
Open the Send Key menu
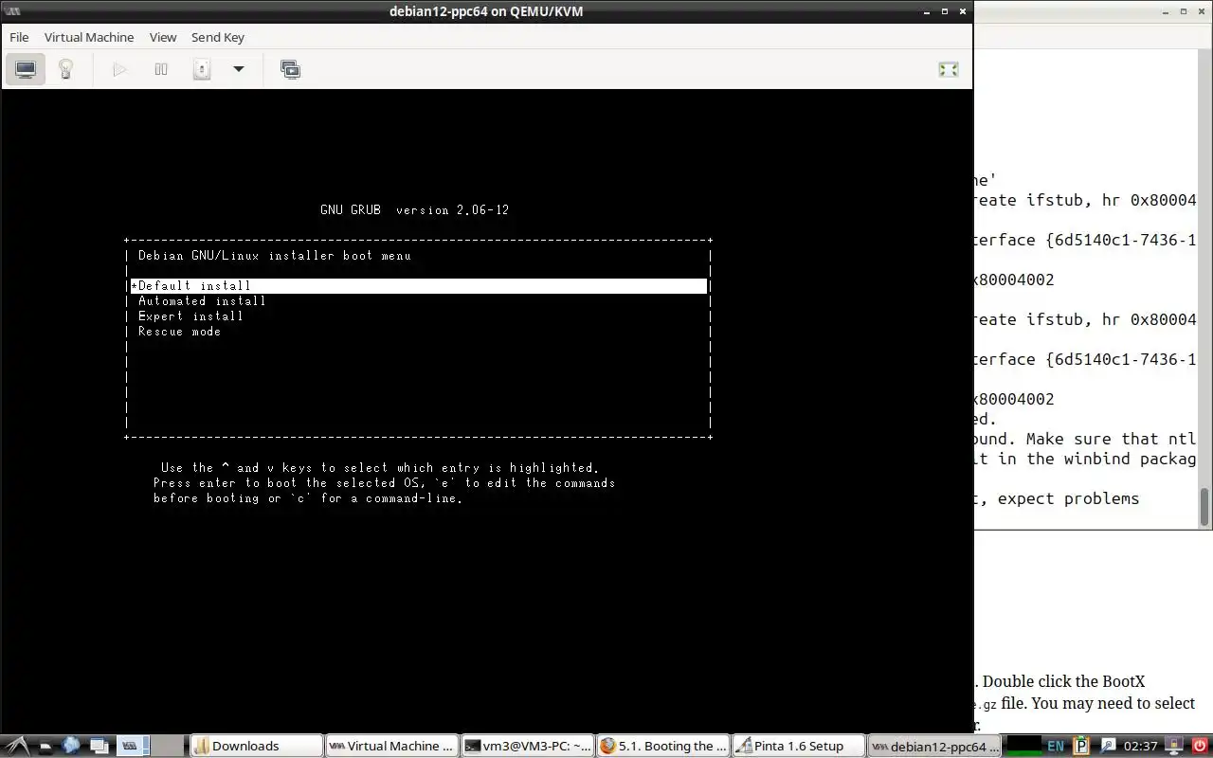[x=218, y=37]
